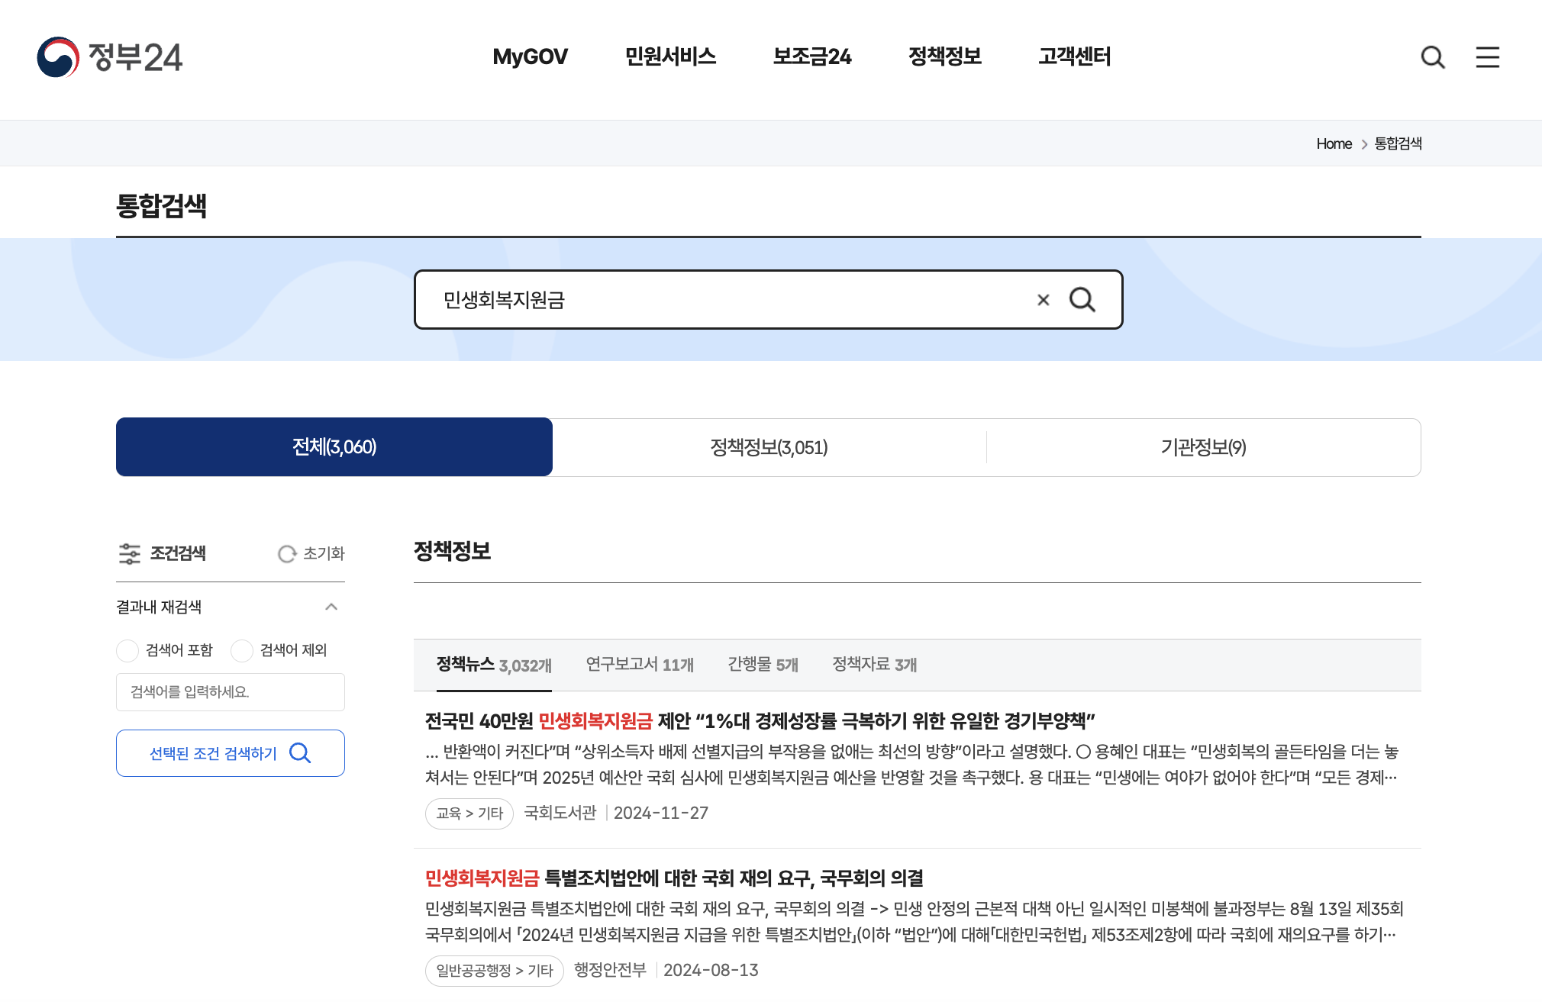The width and height of the screenshot is (1542, 1002).
Task: Click the 교육 > 기타 category tag
Action: point(469,814)
